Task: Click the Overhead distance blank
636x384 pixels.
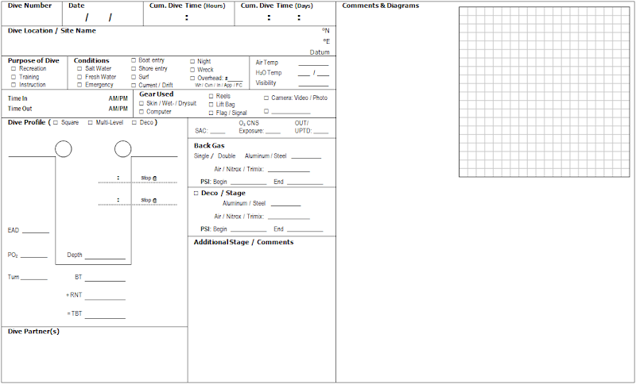Action: (x=235, y=79)
